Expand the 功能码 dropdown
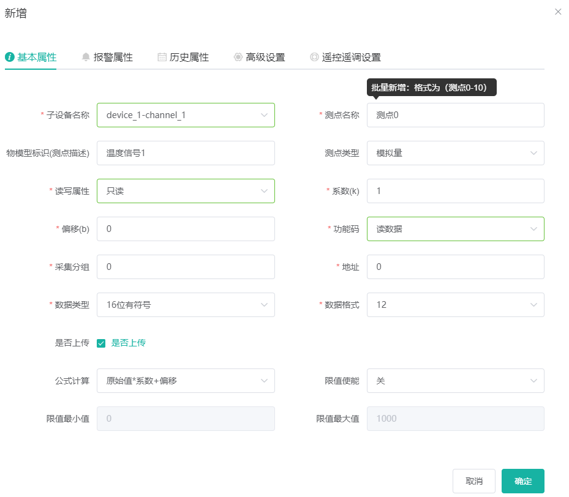 click(455, 229)
